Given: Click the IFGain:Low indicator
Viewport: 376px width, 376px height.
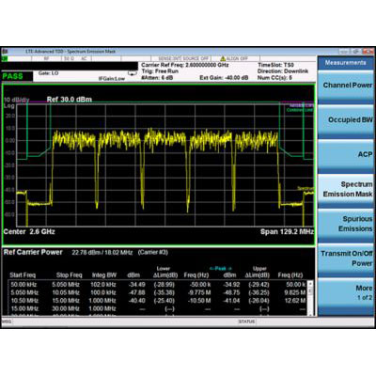Looking at the screenshot, I should click(112, 79).
